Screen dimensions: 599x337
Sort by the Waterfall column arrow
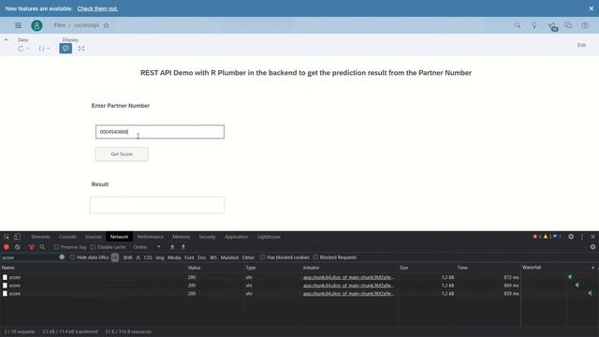592,268
